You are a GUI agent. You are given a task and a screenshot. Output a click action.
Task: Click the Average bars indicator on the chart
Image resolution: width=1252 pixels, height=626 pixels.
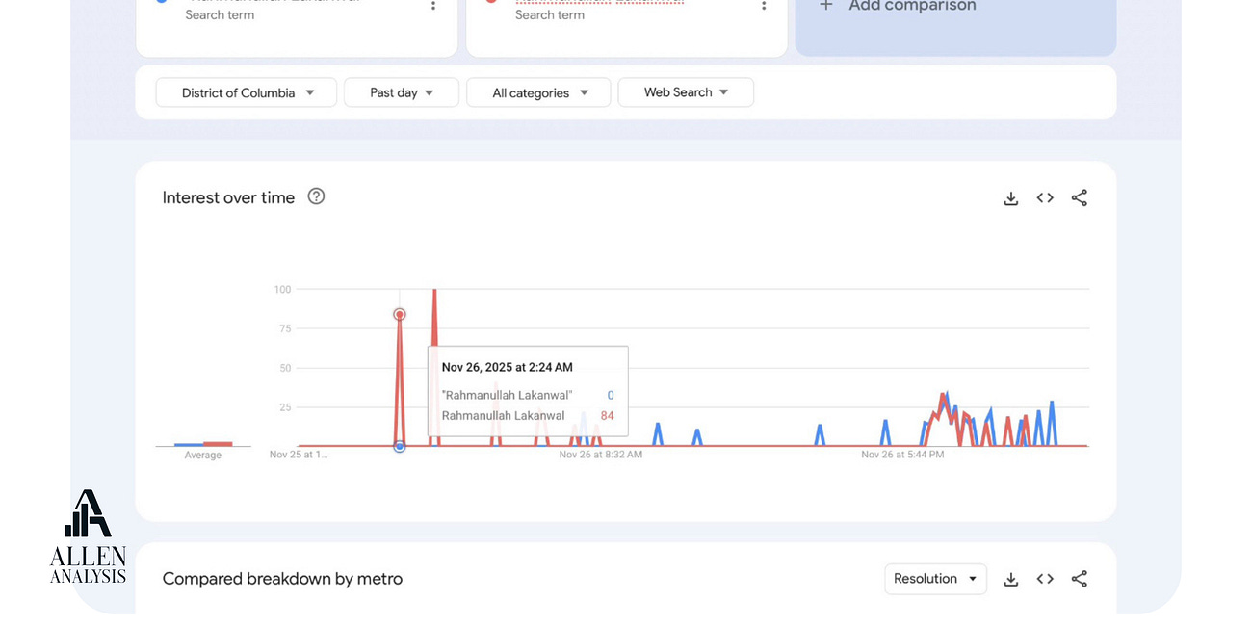point(203,443)
